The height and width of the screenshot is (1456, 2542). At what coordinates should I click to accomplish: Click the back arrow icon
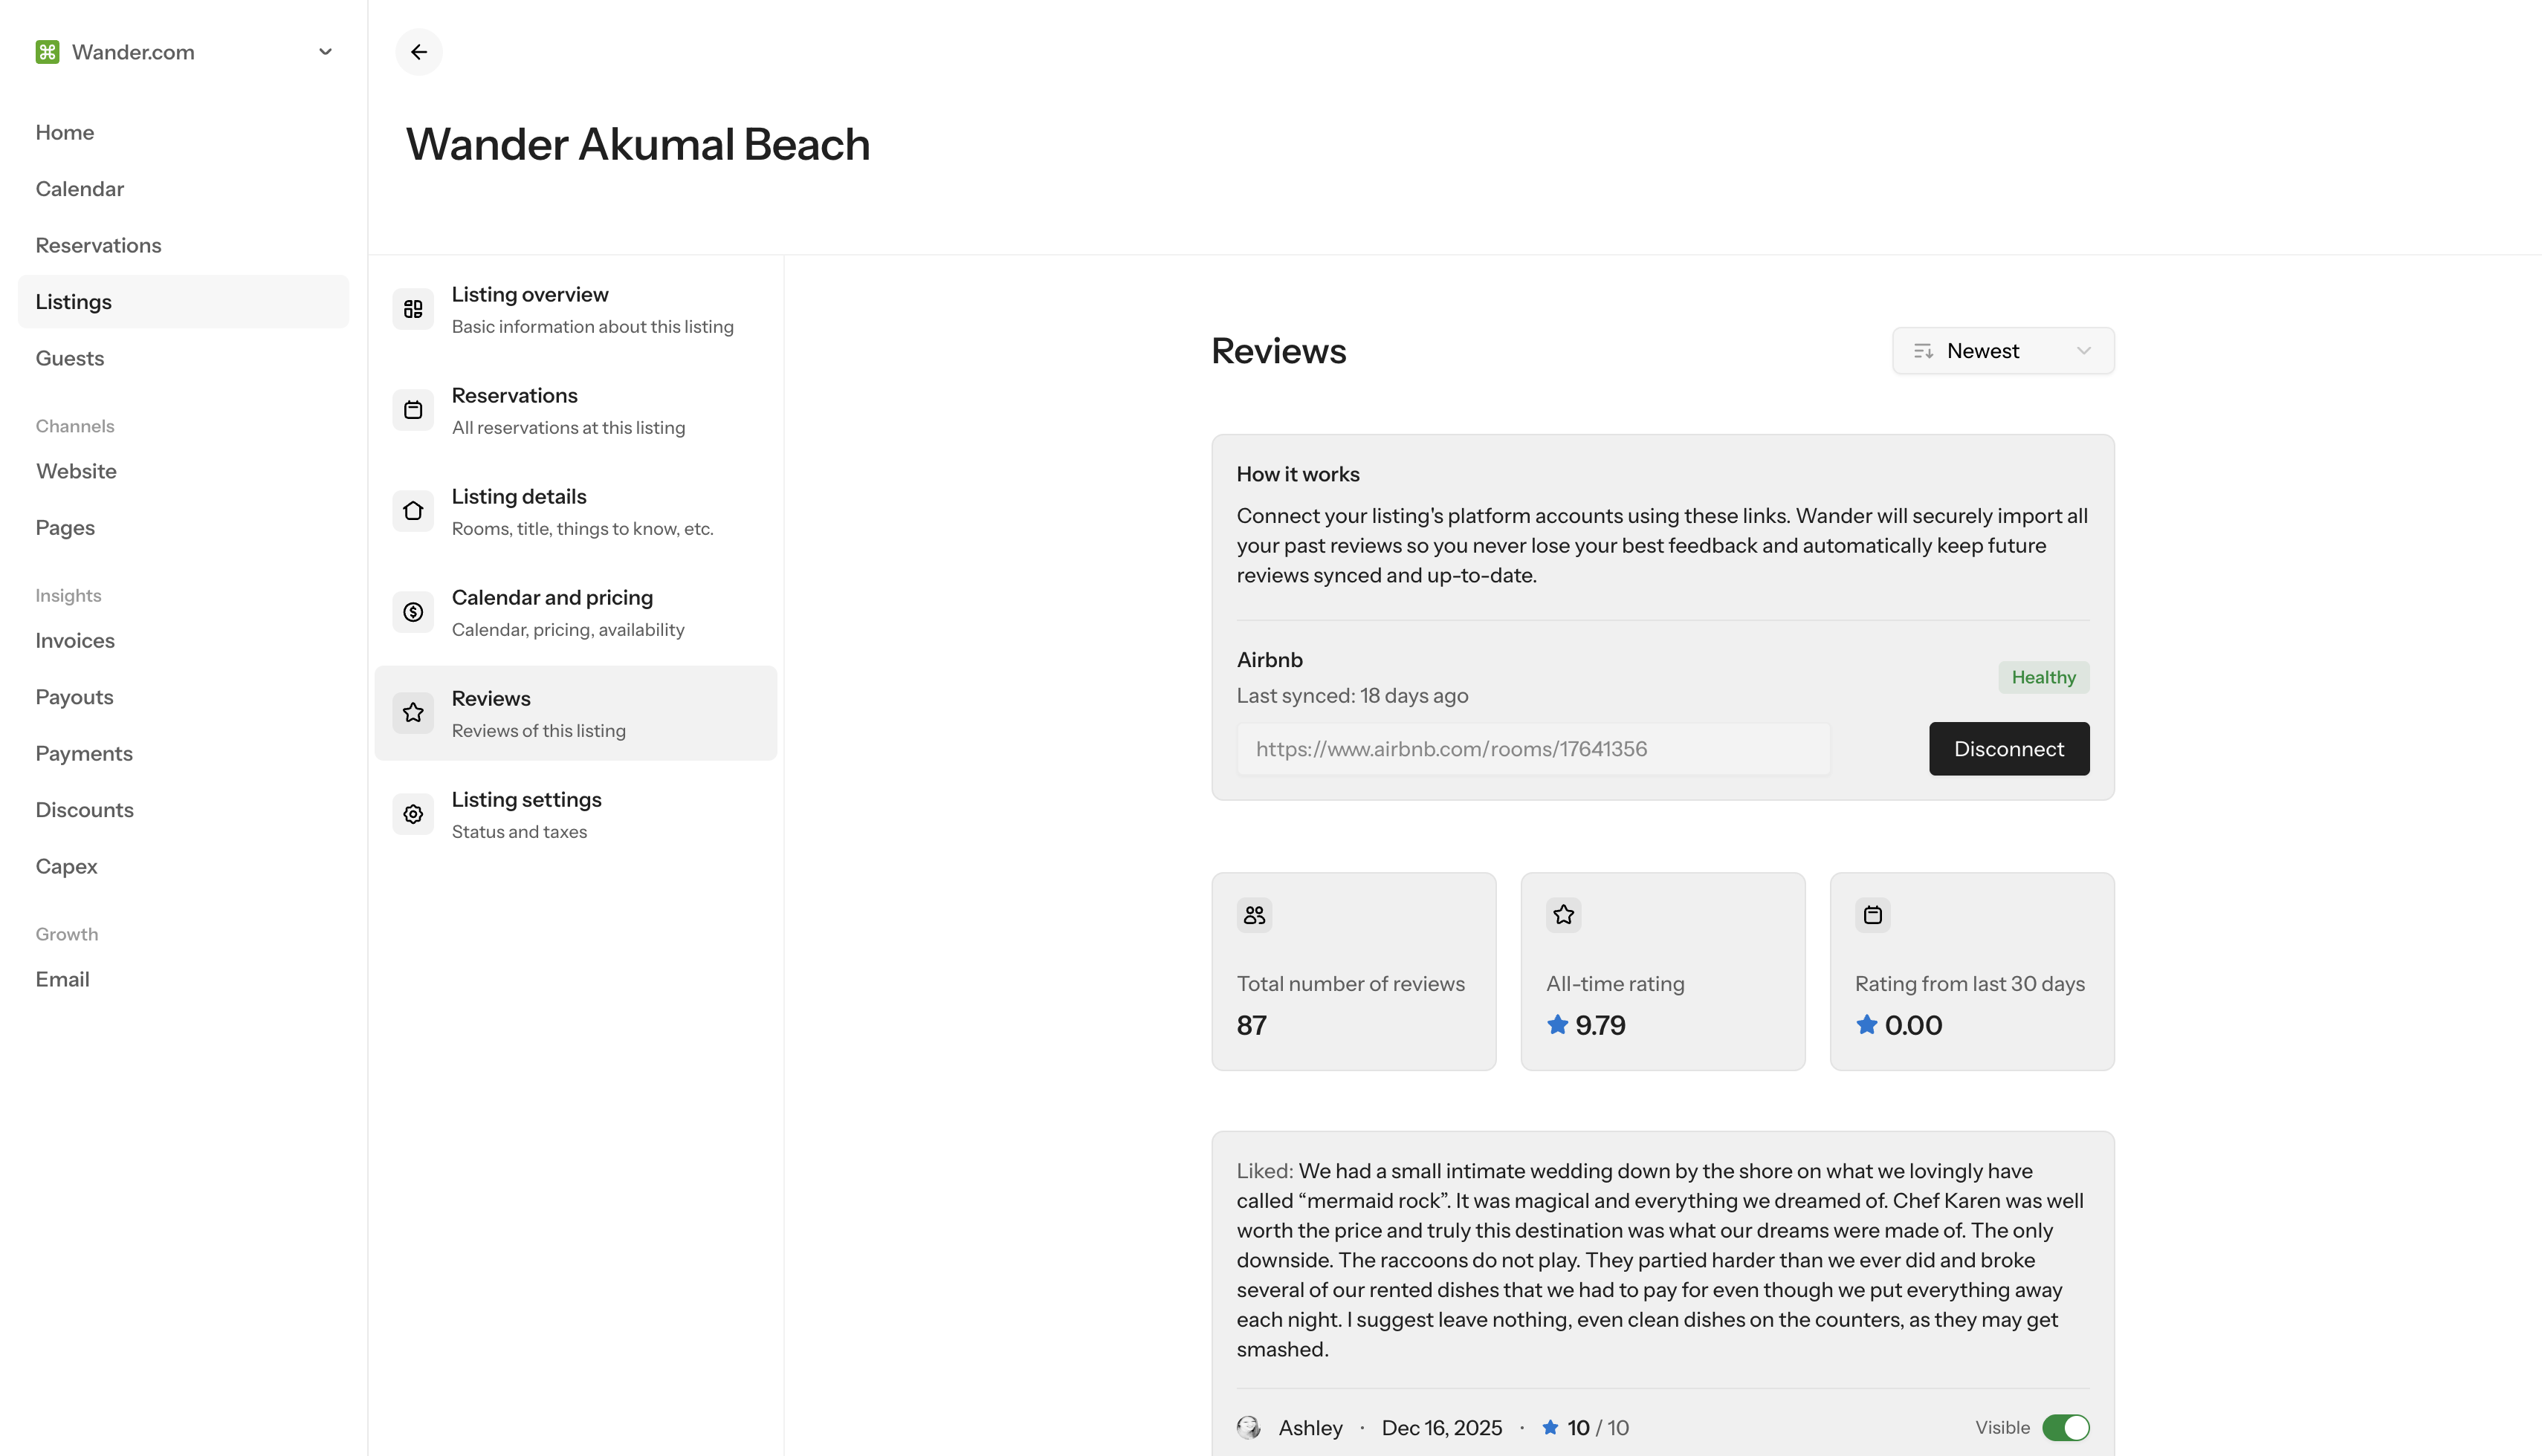(418, 52)
